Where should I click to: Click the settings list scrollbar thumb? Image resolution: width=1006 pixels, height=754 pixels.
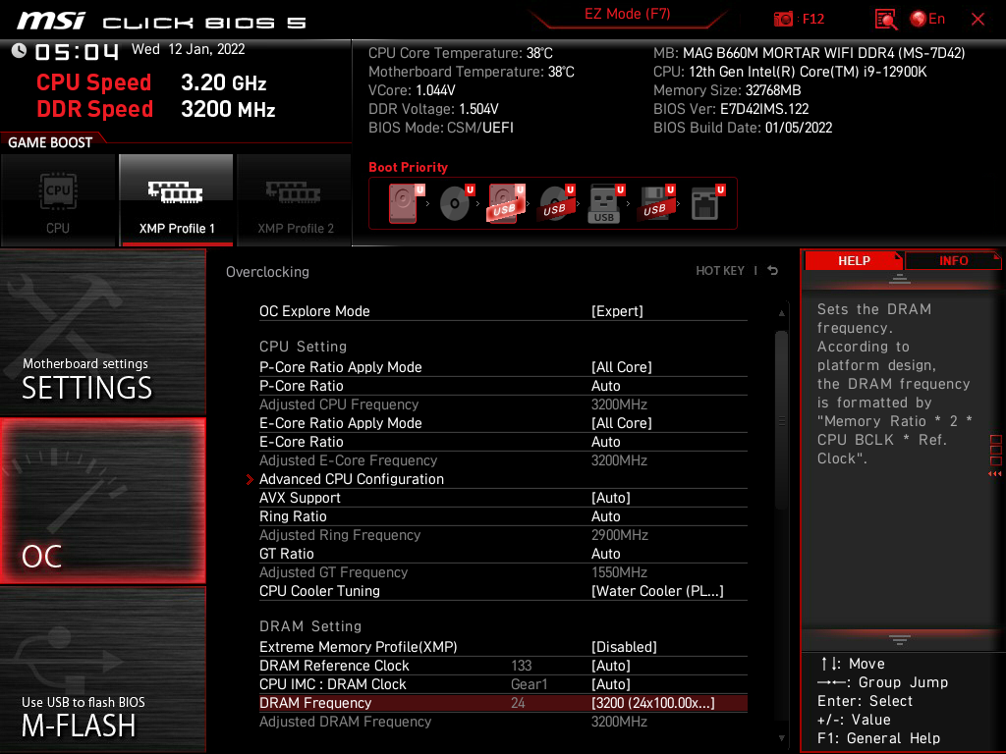781,420
